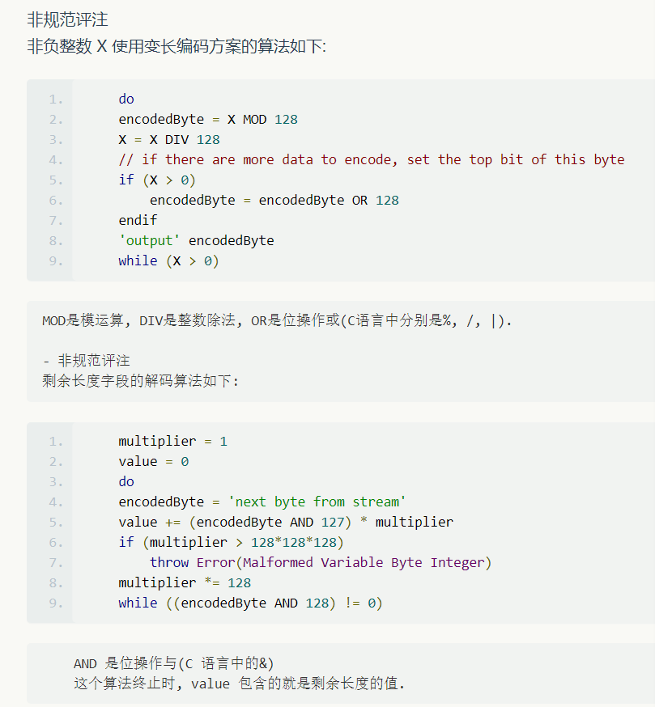655x707 pixels.
Task: Click 'if (X > 0)' statement
Action: point(157,180)
